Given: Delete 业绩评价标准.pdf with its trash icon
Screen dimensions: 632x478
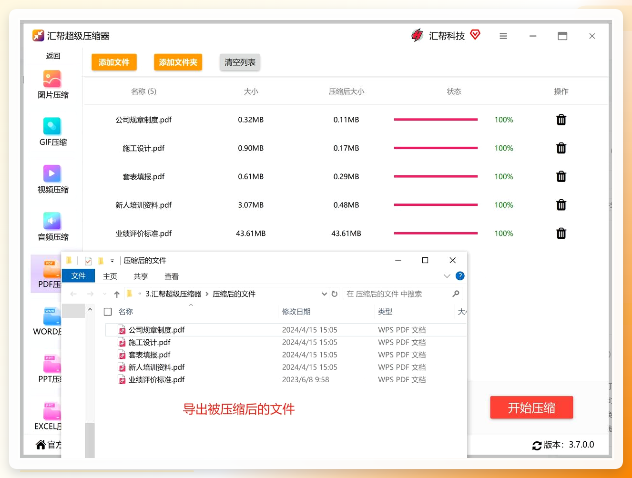Looking at the screenshot, I should (561, 234).
